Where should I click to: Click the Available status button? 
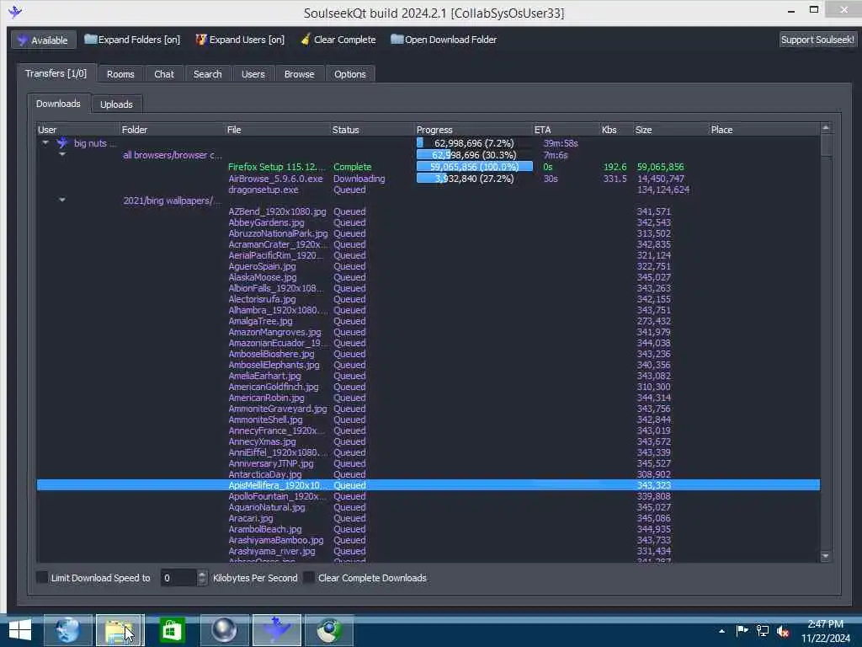(43, 40)
